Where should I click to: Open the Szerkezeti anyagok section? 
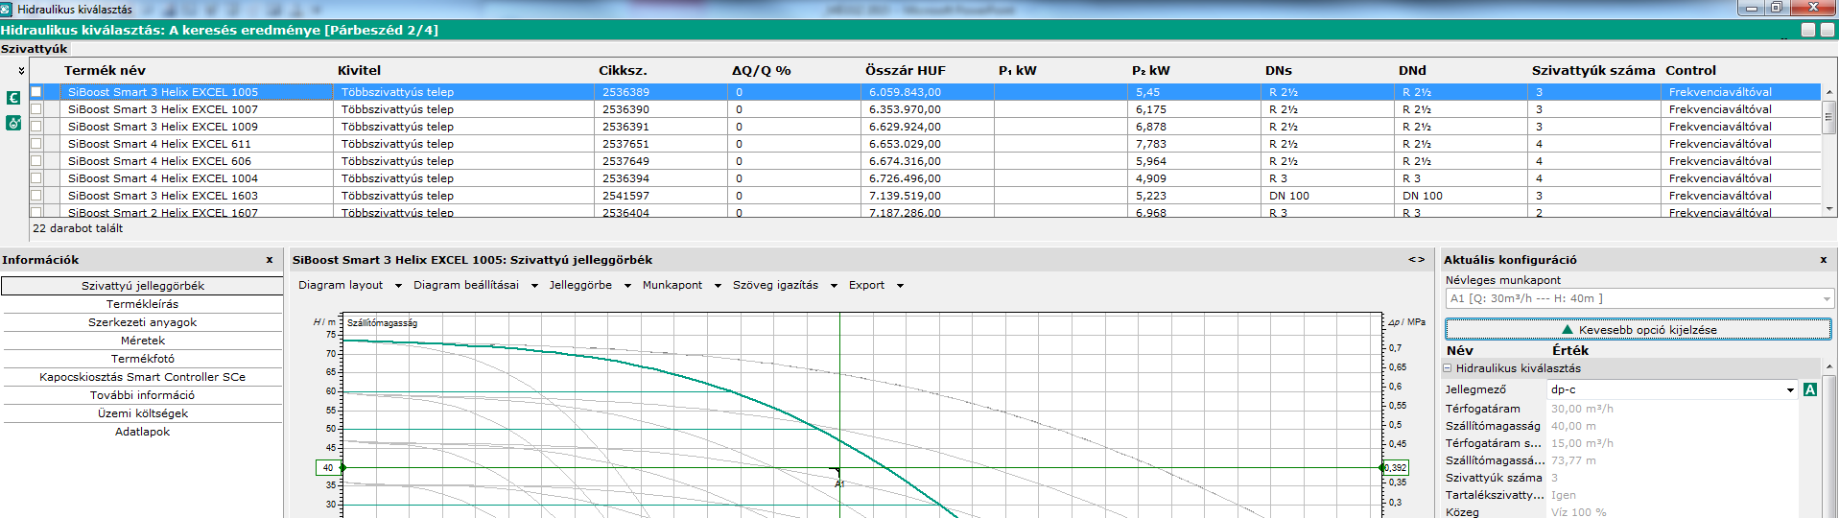tap(142, 322)
